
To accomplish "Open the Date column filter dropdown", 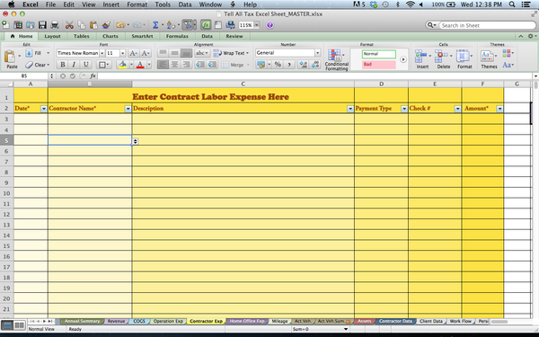I will click(x=44, y=109).
